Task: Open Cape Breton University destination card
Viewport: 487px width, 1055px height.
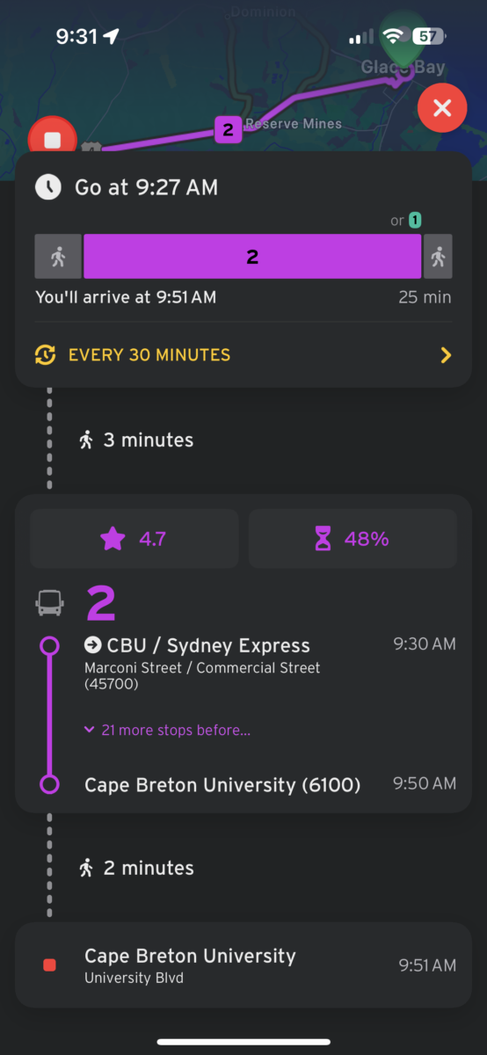Action: pyautogui.click(x=243, y=964)
